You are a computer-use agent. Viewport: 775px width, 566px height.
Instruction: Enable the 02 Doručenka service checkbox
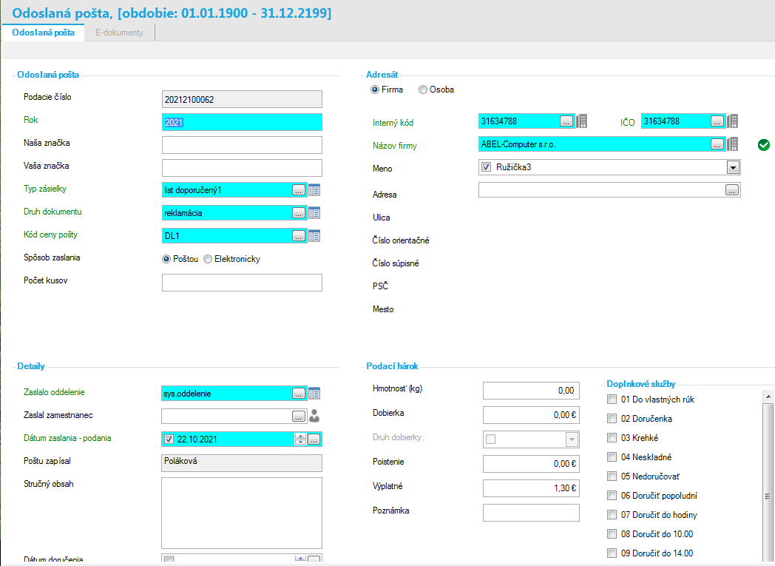click(612, 419)
